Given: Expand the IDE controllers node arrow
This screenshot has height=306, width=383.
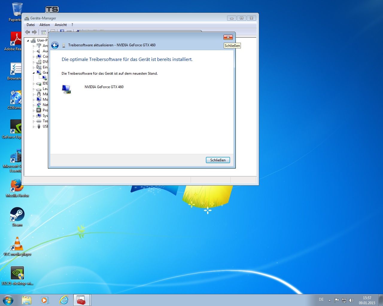Looking at the screenshot, I should pyautogui.click(x=34, y=84).
